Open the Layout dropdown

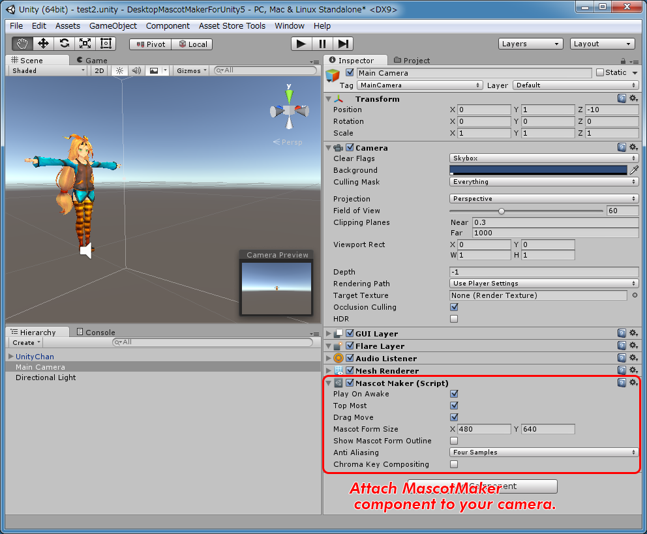click(x=602, y=44)
